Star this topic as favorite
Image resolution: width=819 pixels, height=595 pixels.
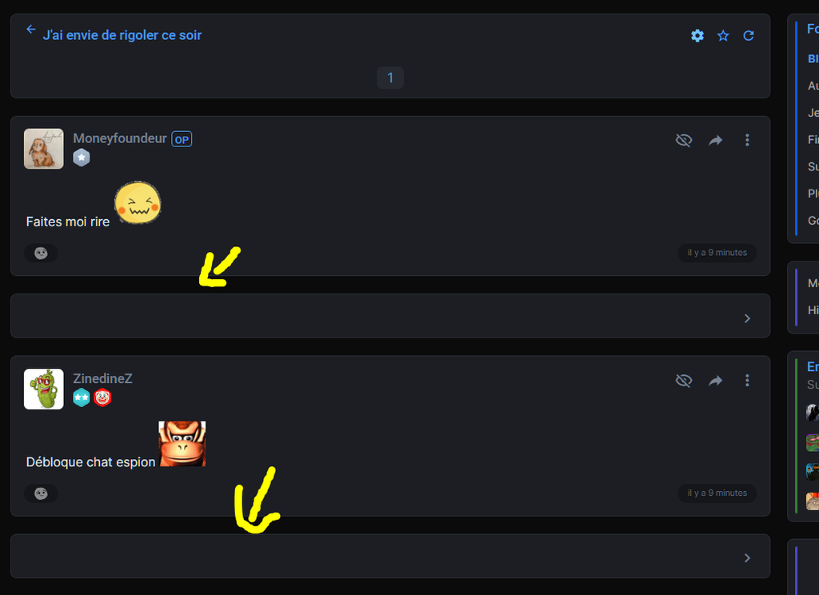(723, 36)
